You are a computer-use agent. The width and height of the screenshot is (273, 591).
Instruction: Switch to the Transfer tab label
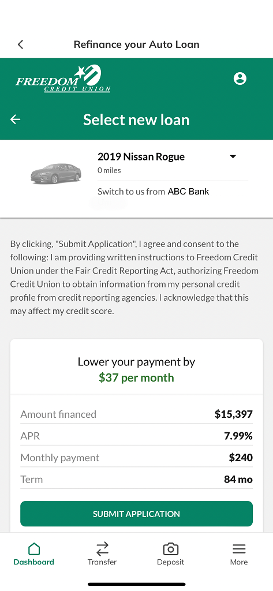tap(102, 562)
